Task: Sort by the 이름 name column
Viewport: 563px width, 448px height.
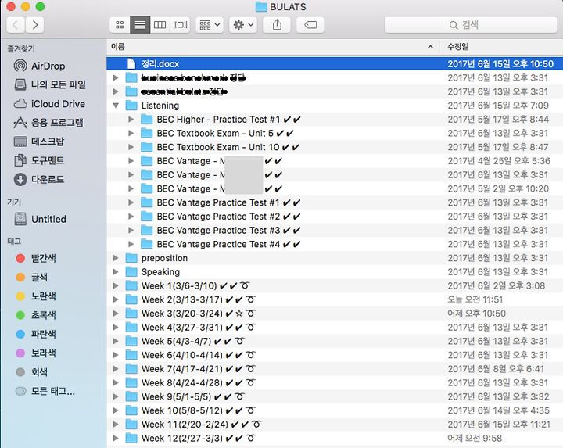Action: click(273, 47)
